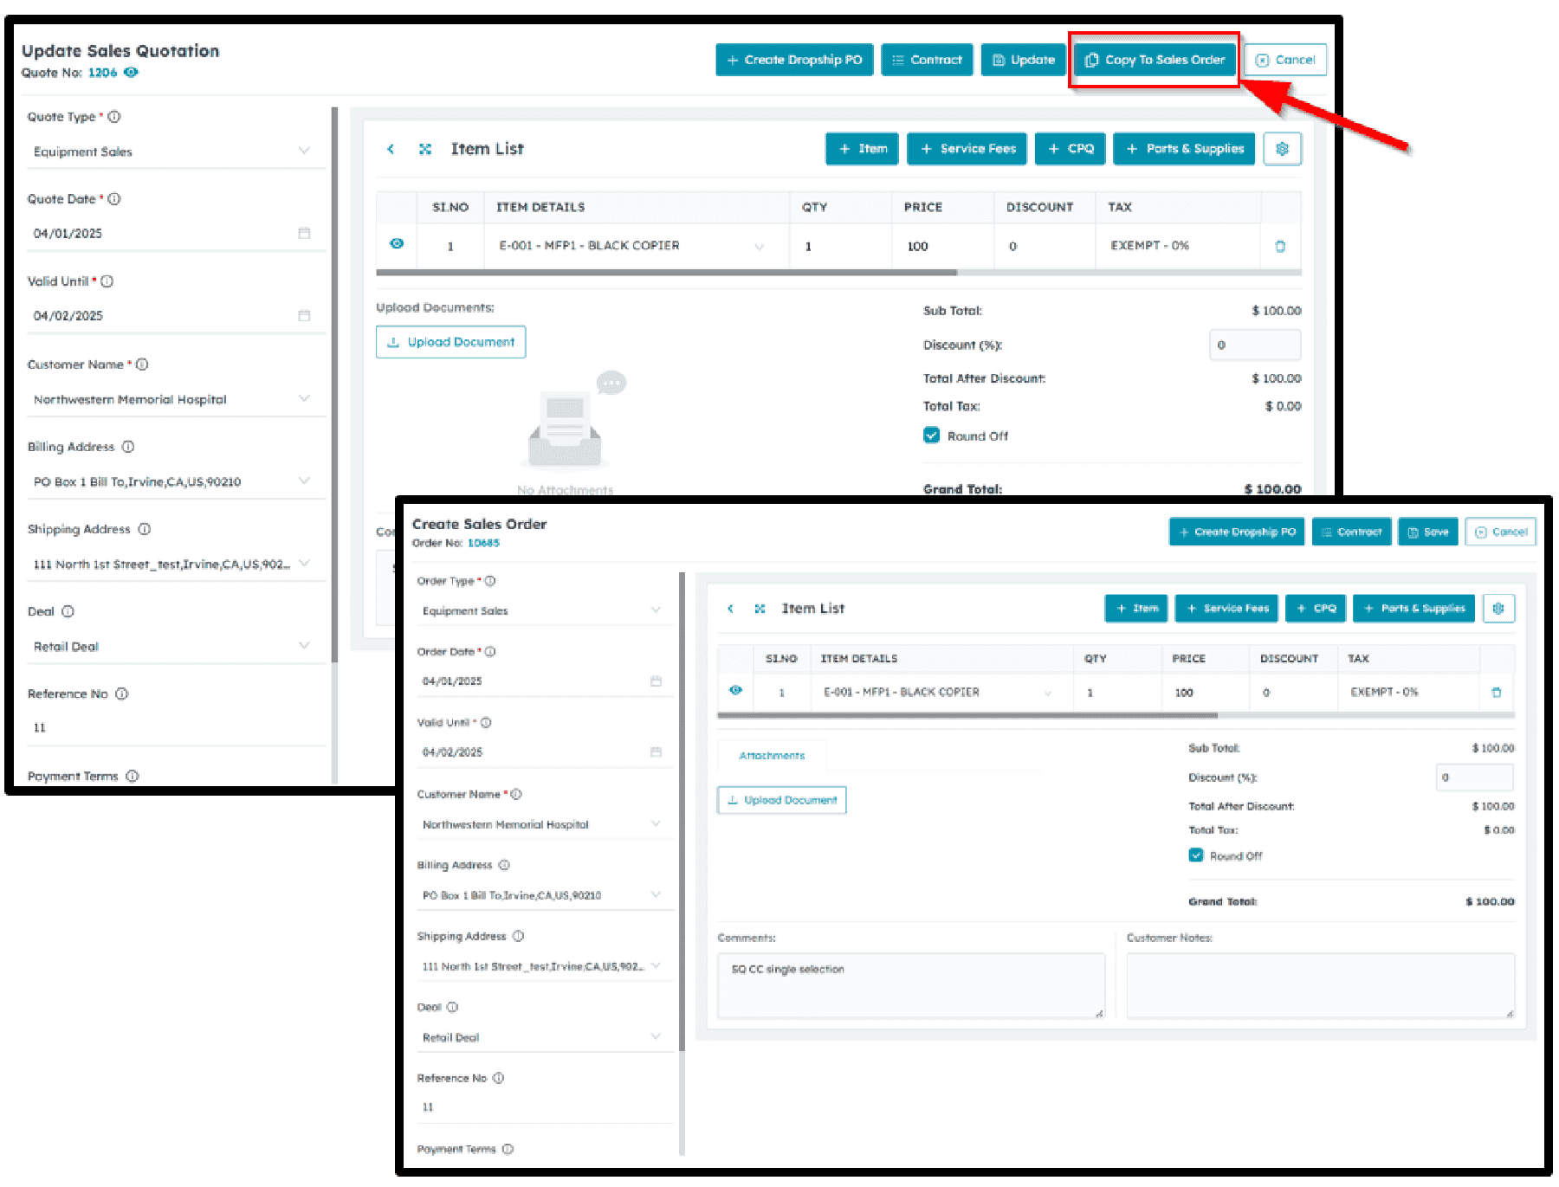Click the Contract button in Sales Quotation header

click(927, 60)
